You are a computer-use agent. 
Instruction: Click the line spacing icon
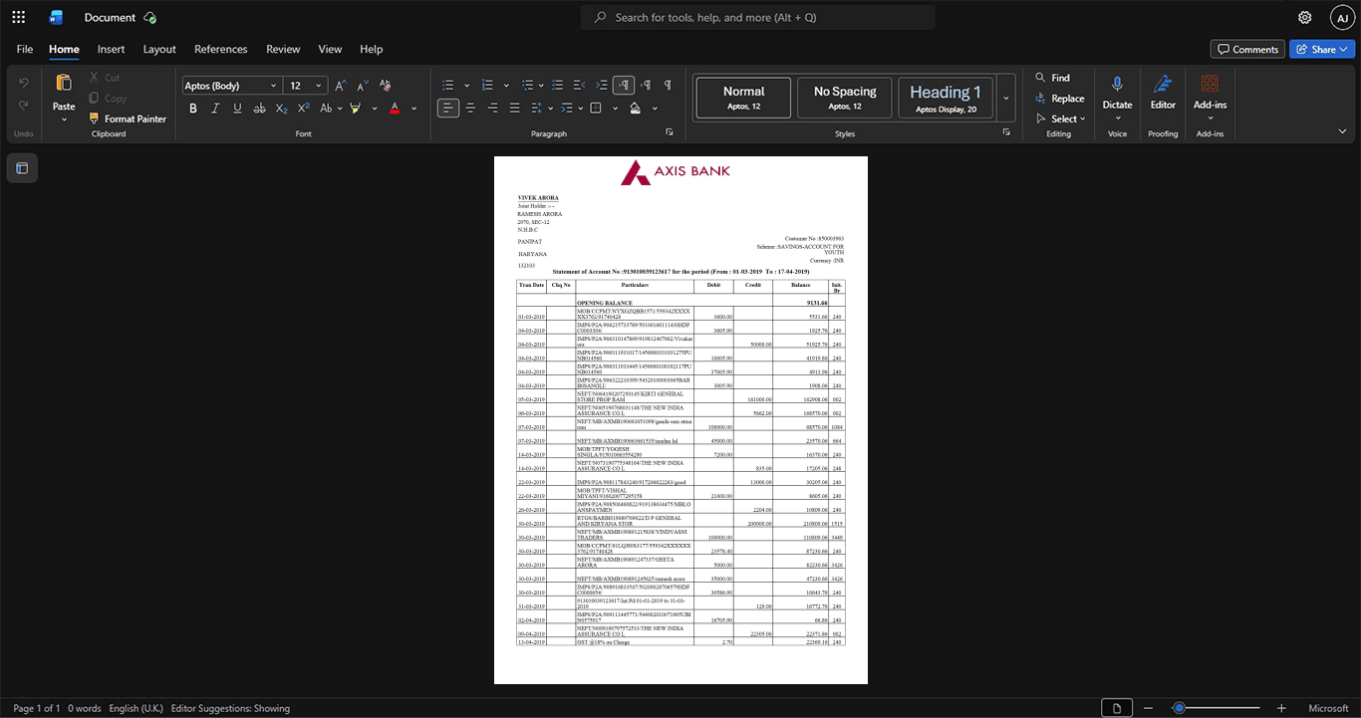(537, 108)
